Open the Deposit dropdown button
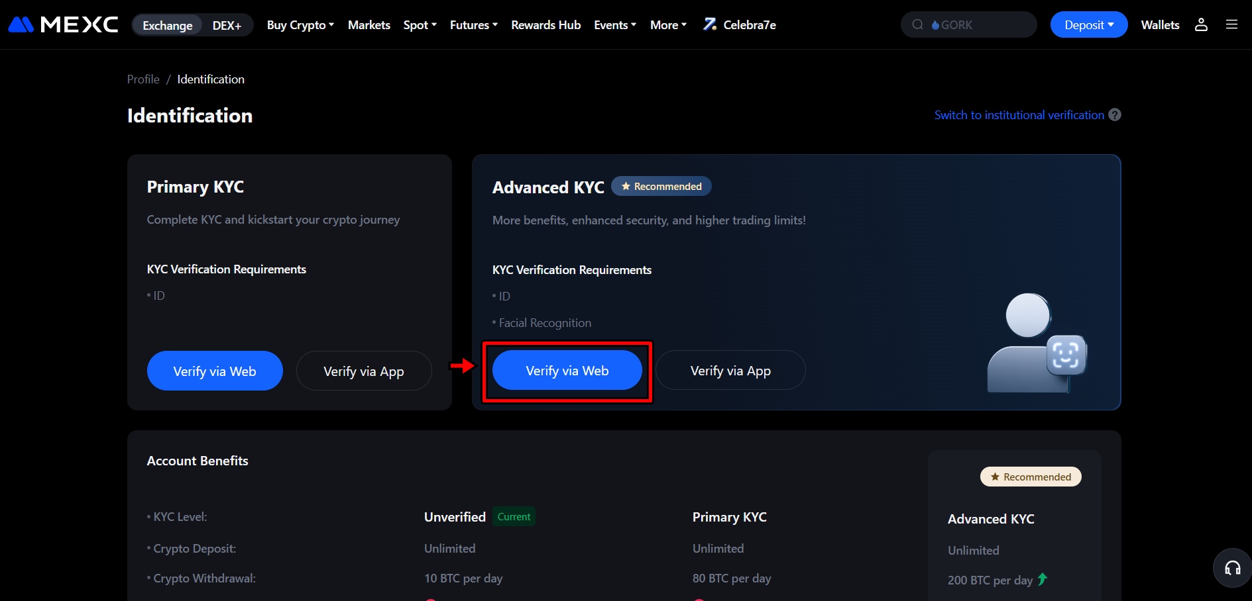This screenshot has height=601, width=1252. tap(1088, 24)
